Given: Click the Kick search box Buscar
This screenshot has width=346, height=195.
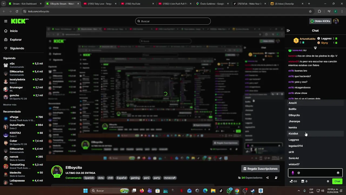Looking at the screenshot, I should [173, 21].
